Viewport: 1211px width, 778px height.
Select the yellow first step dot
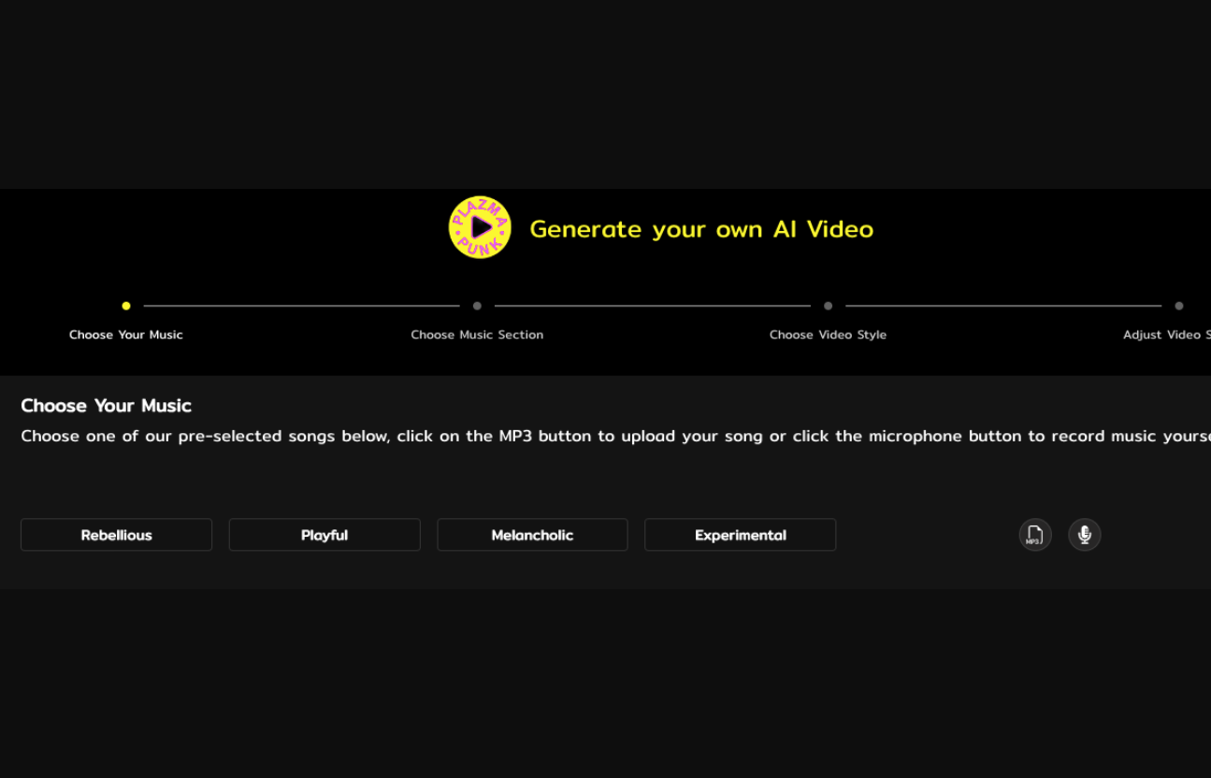(126, 306)
